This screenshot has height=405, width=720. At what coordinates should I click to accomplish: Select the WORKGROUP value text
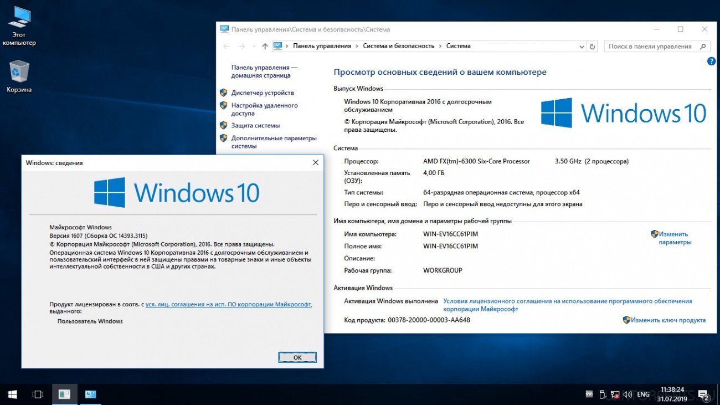(x=443, y=270)
